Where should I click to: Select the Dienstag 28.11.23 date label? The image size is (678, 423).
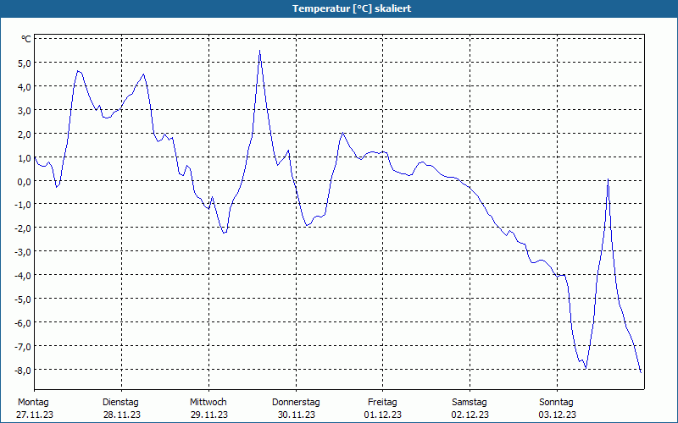121,409
